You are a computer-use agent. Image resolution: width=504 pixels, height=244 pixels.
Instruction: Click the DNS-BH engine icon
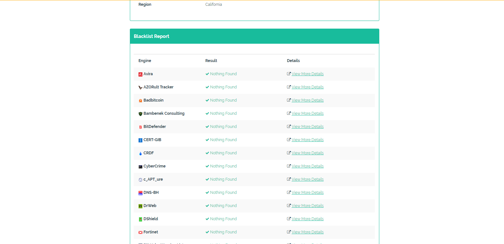point(140,193)
